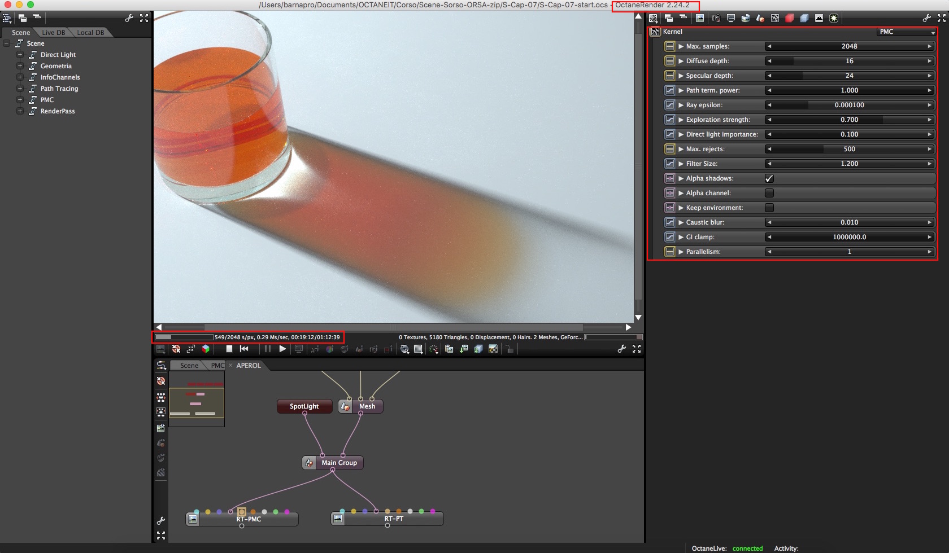
Task: Switch to the Live DB tab
Action: click(53, 33)
